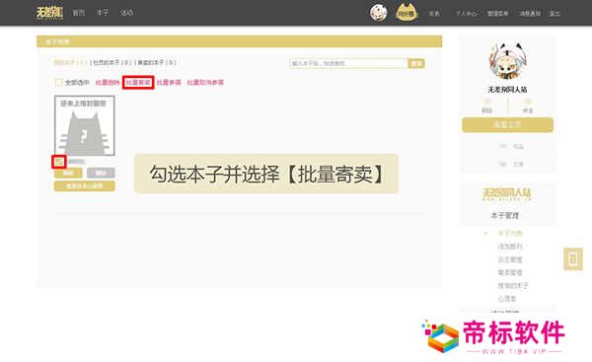
Task: Open the book cover placeholder thumbnail
Action: [x=85, y=125]
